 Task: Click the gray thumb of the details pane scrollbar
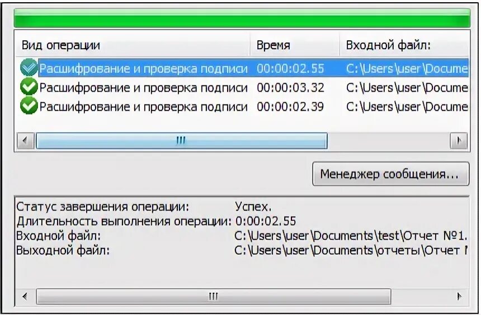coord(214,297)
